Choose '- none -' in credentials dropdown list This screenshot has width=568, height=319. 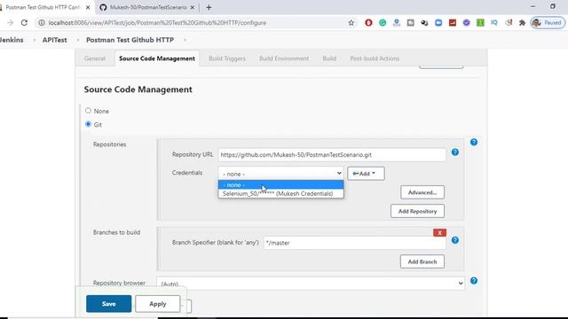(280, 185)
